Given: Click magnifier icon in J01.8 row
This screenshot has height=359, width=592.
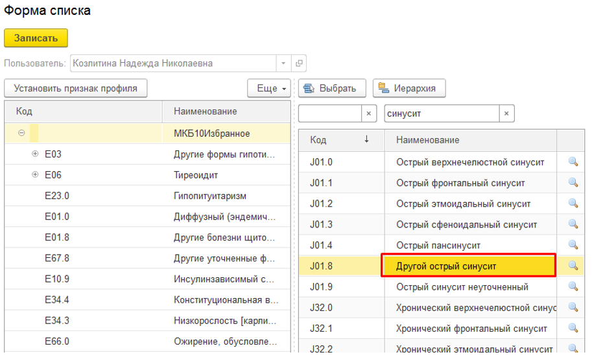Looking at the screenshot, I should (573, 266).
